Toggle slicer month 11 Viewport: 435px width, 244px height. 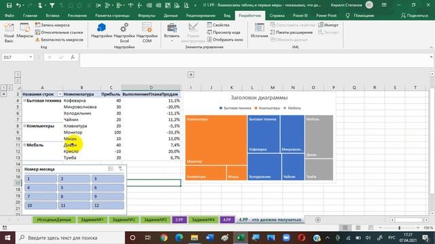(74, 205)
